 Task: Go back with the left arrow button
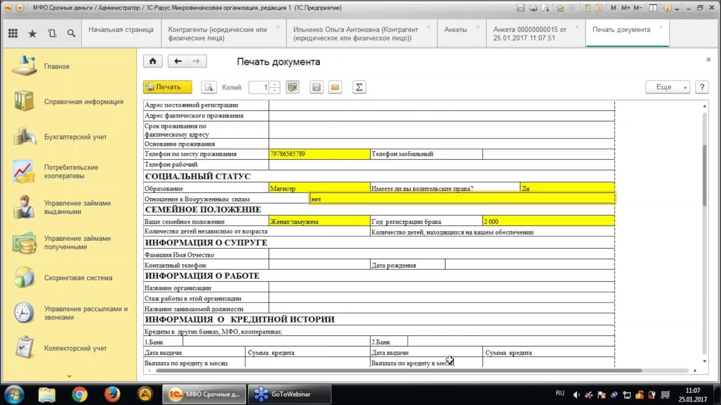177,61
